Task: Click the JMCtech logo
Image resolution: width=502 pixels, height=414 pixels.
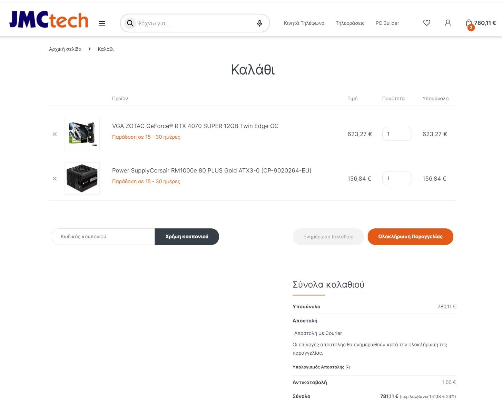Action: pos(49,19)
